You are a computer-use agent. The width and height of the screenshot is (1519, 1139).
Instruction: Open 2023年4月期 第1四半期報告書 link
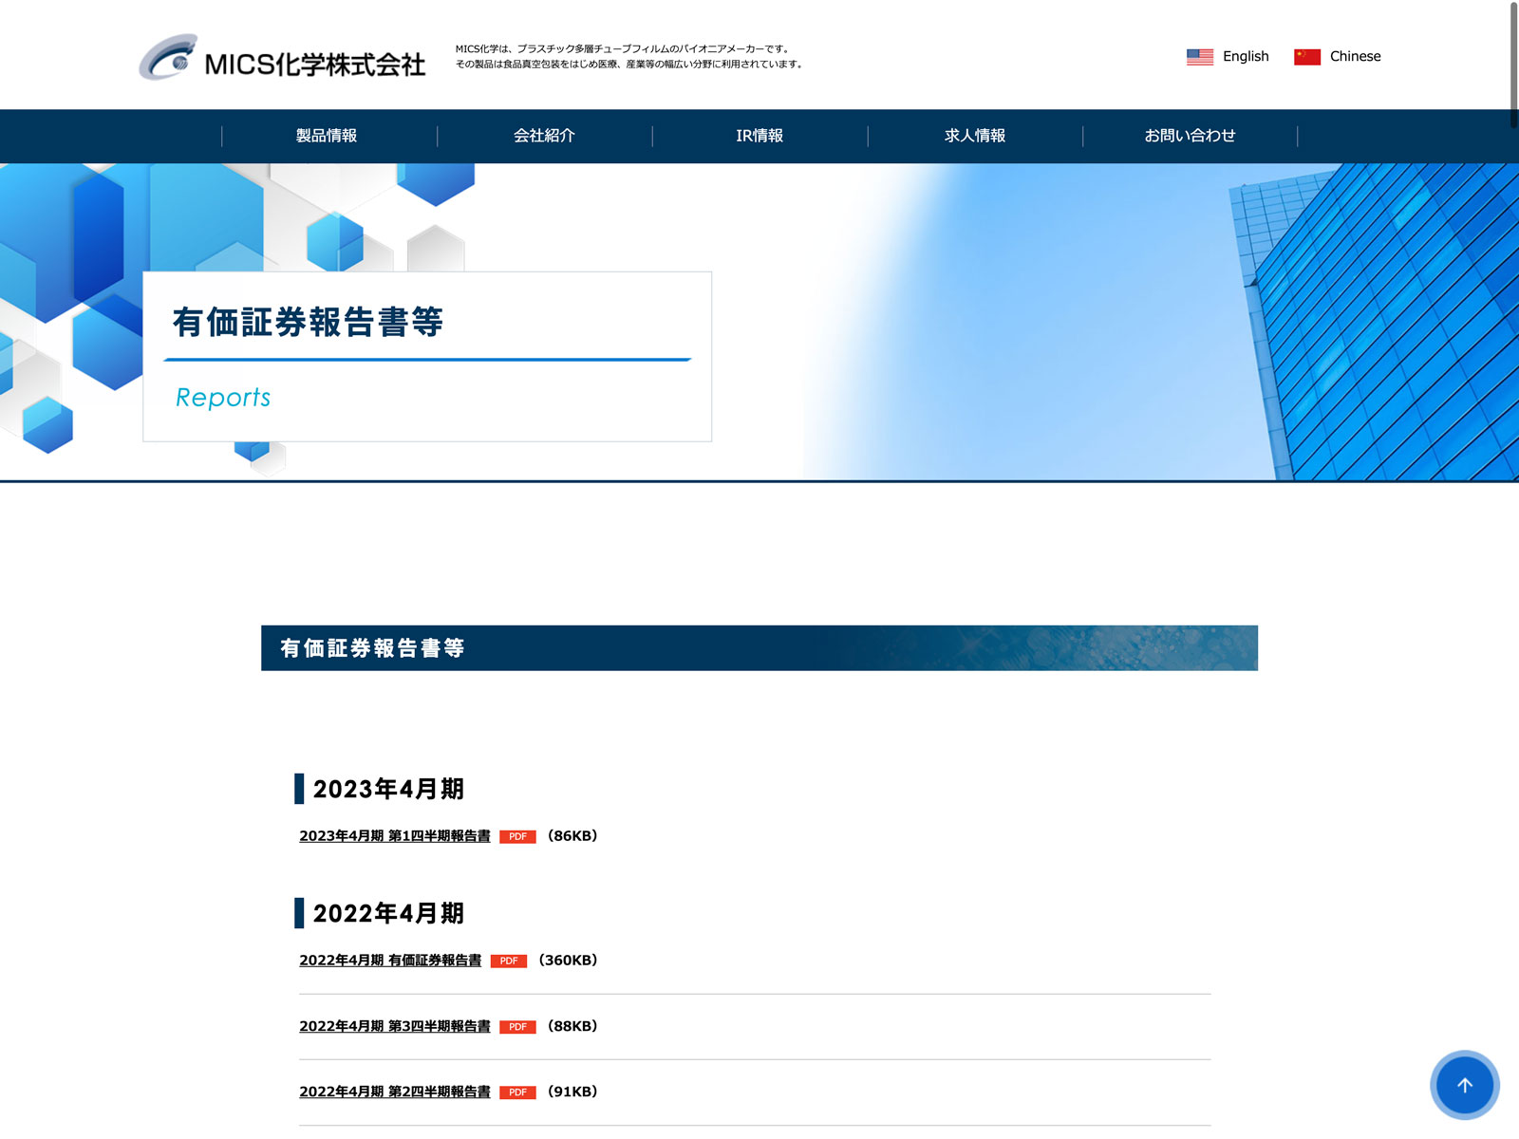[395, 836]
